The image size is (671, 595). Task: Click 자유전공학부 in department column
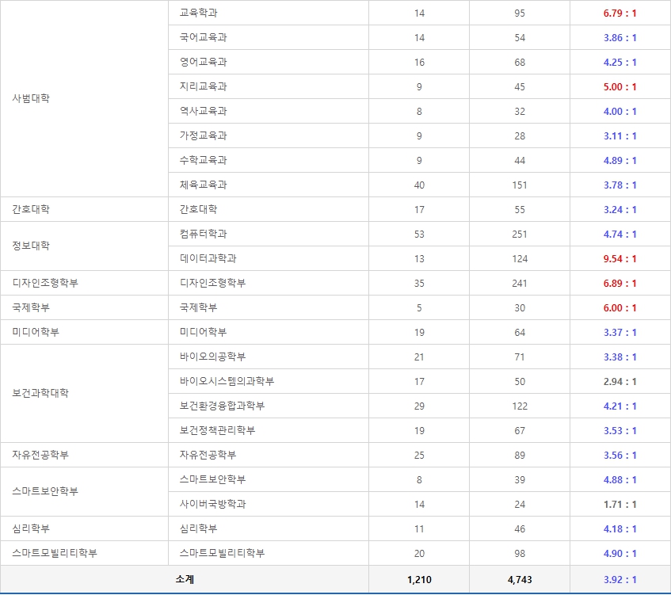pos(208,455)
